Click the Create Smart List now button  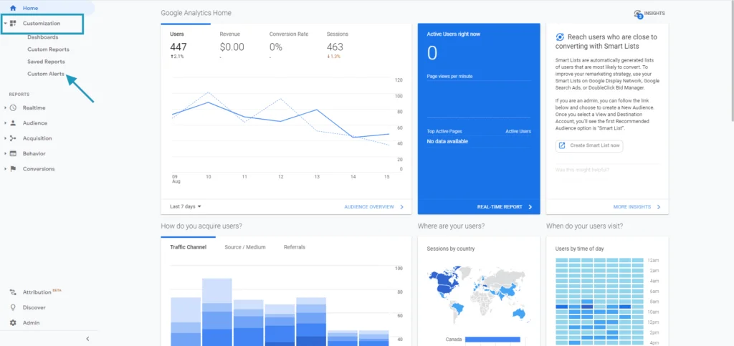(x=589, y=145)
